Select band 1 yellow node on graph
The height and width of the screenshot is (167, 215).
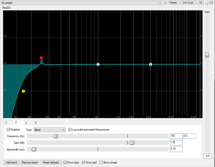[x=24, y=91]
